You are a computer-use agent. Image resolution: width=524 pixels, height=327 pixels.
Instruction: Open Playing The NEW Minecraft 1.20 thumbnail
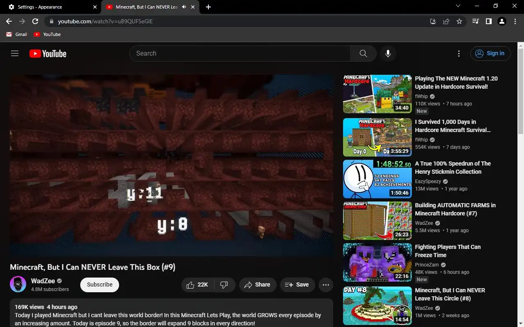tap(377, 94)
